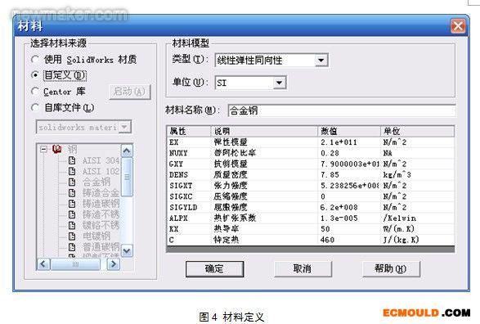Click the tree scroll down arrow
This screenshot has width=480, height=324.
(x=127, y=251)
